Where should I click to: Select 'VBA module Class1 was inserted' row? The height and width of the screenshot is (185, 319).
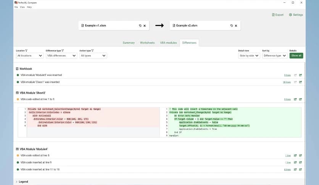click(159, 82)
